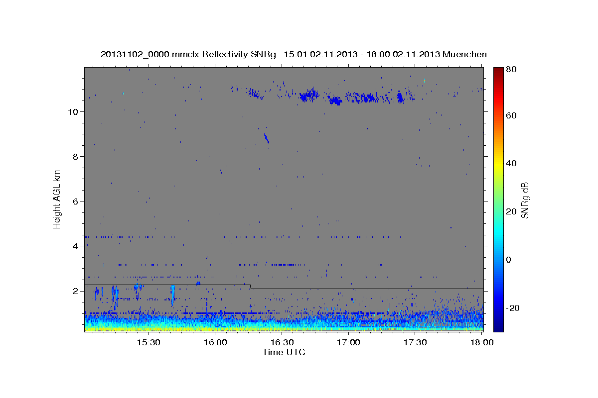
Task: Click the colorbar value 20
Action: [512, 212]
